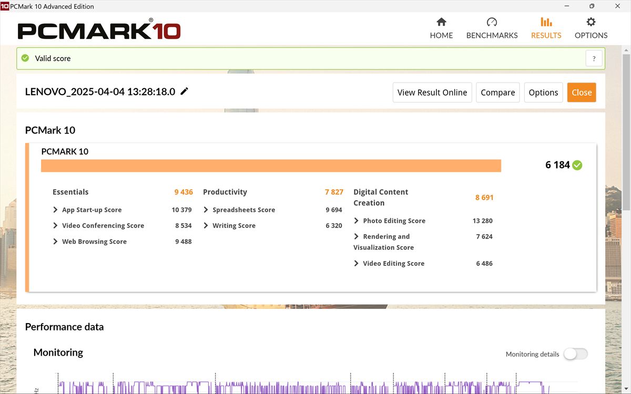Minimize the PCMark 10 window
631x394 pixels.
[567, 6]
